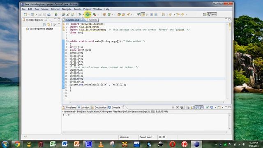Open the Debug dropdown arrow
263x148 pixels.
coord(83,14)
